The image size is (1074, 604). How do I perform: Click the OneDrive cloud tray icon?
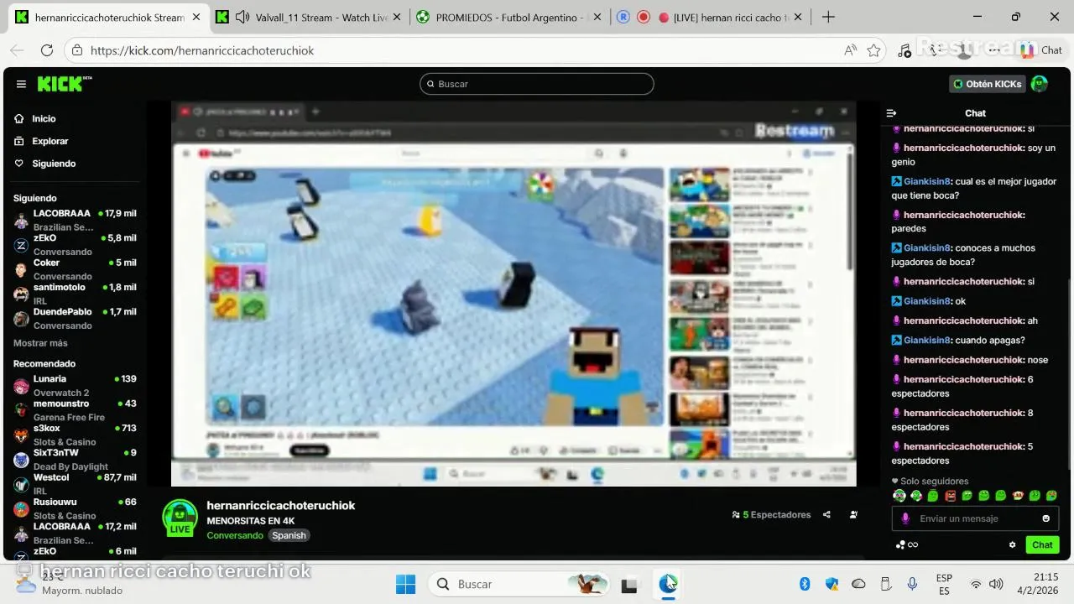coord(858,584)
